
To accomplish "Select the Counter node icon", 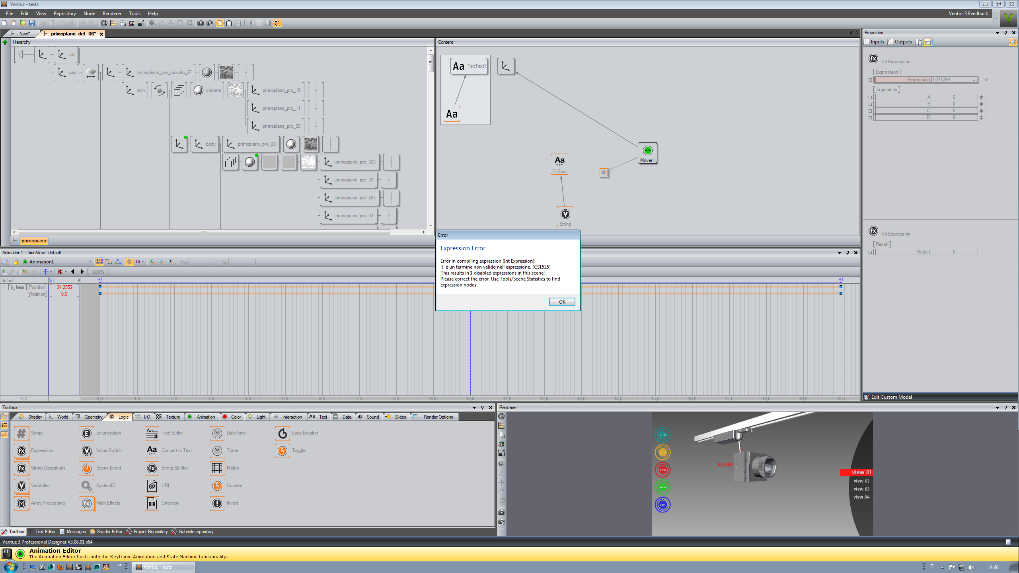I will click(217, 485).
